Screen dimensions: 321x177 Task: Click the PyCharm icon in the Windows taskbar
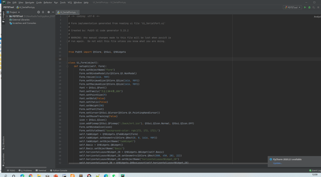pyautogui.click(x=123, y=176)
